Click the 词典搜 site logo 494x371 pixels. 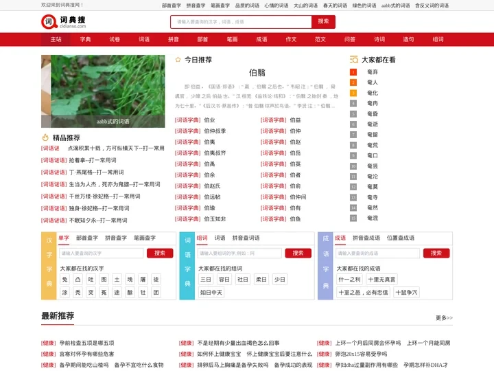[63, 22]
